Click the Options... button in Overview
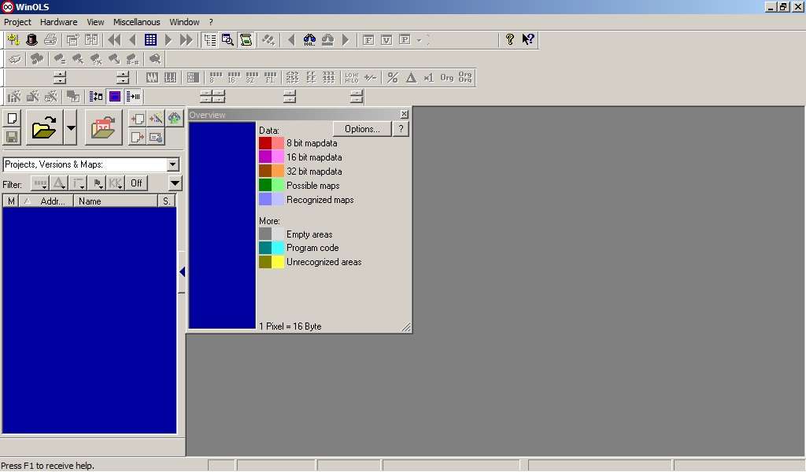Image resolution: width=806 pixels, height=472 pixels. 362,129
